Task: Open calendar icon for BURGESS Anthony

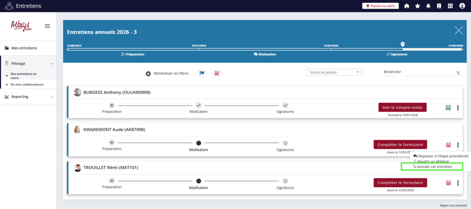Action: click(x=448, y=107)
